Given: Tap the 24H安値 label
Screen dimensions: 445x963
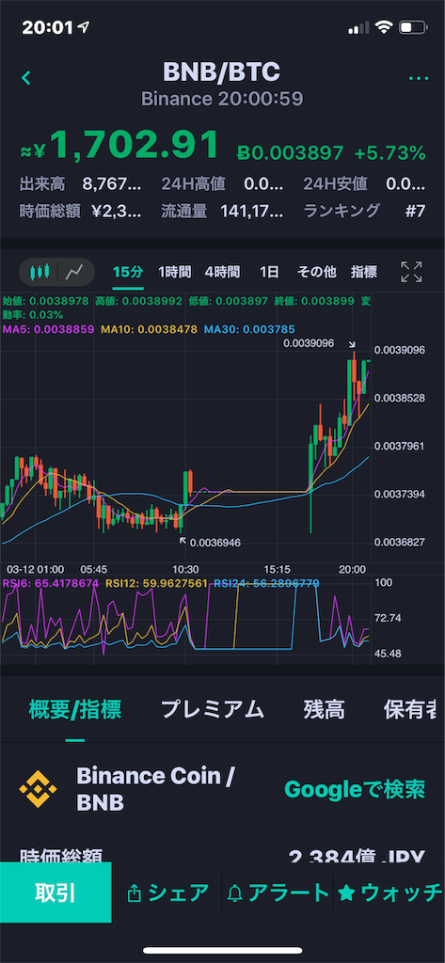Looking at the screenshot, I should (x=336, y=183).
